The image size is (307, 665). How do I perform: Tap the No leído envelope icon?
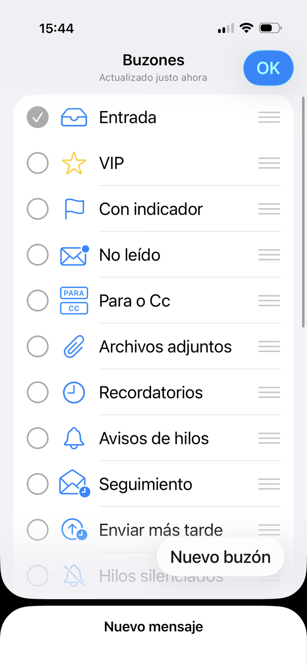[x=74, y=255]
